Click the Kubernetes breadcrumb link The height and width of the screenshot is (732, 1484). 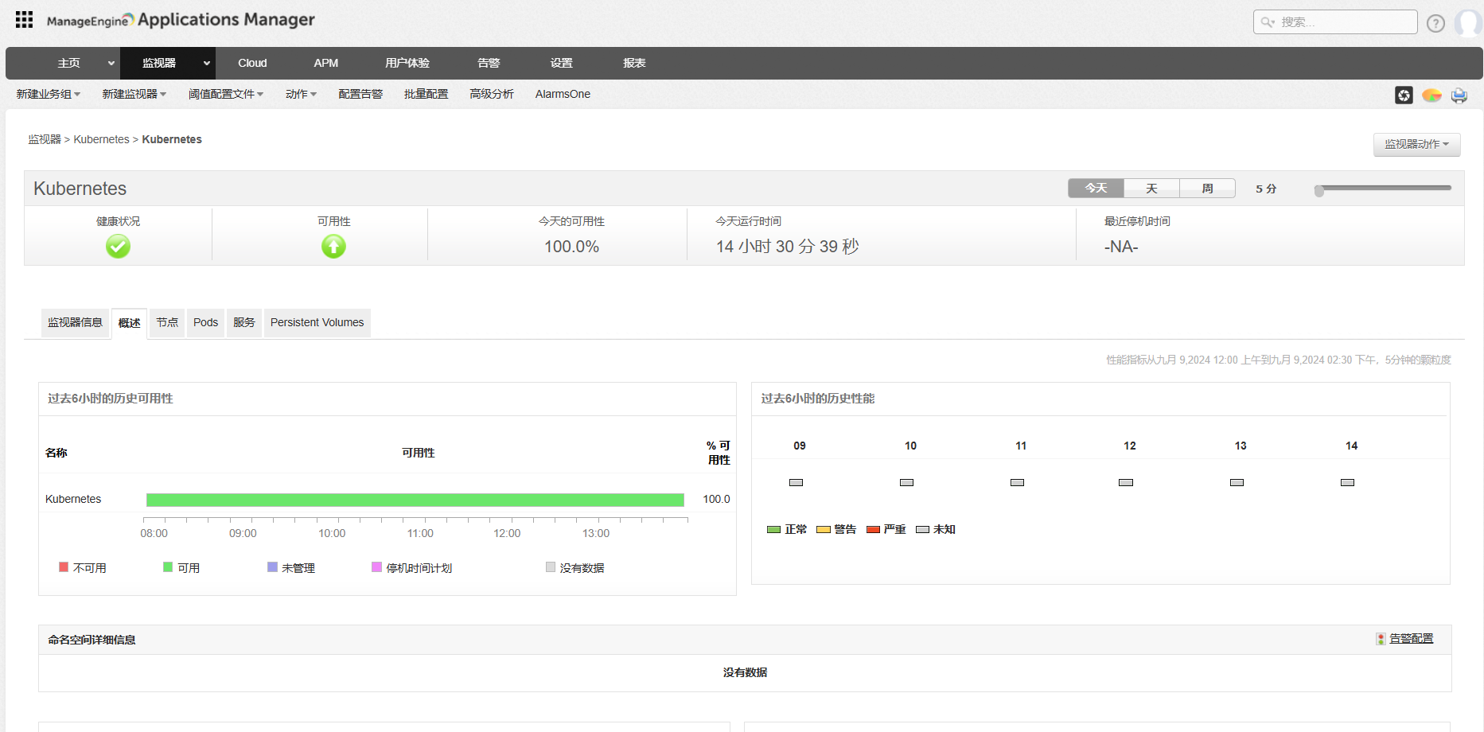tap(101, 139)
